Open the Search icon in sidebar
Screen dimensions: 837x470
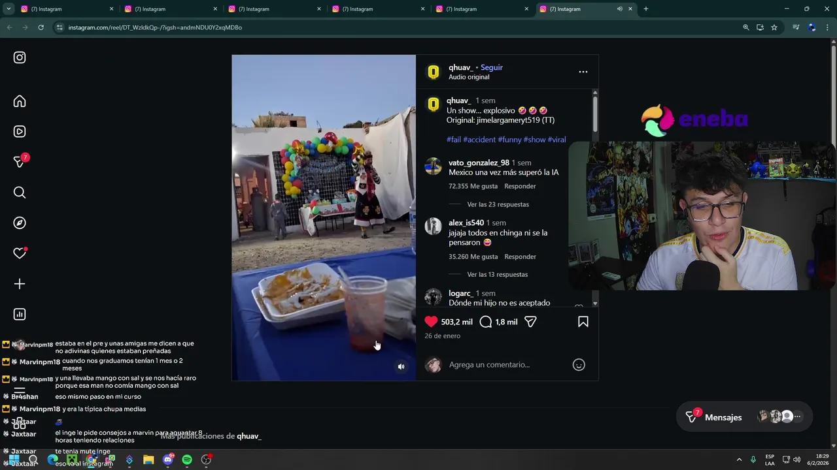point(20,193)
